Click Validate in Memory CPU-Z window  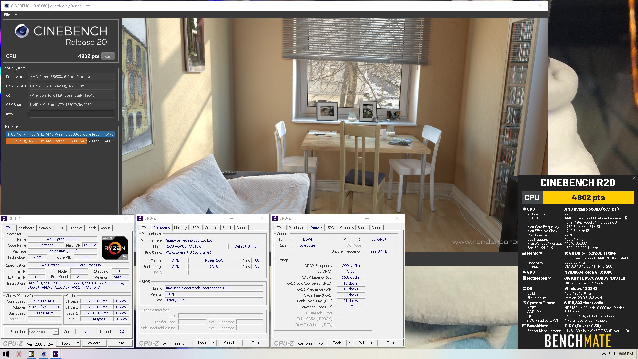coord(365,343)
